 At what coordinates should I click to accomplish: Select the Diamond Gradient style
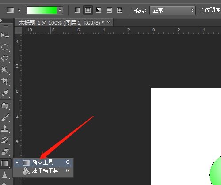[120, 10]
